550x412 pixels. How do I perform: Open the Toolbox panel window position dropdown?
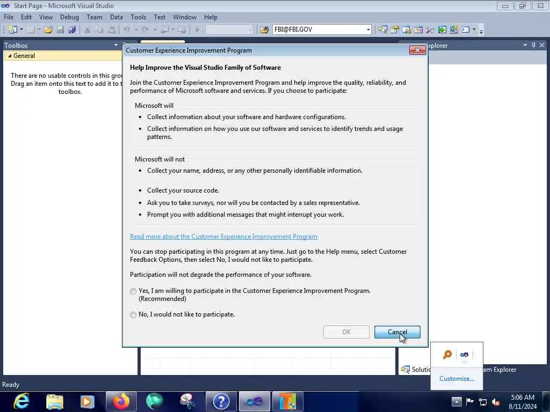116,45
